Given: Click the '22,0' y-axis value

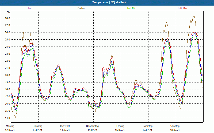Looking at the screenshot, I should point(7,61).
